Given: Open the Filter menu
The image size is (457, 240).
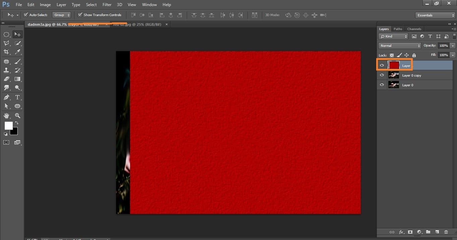Looking at the screenshot, I should (107, 5).
